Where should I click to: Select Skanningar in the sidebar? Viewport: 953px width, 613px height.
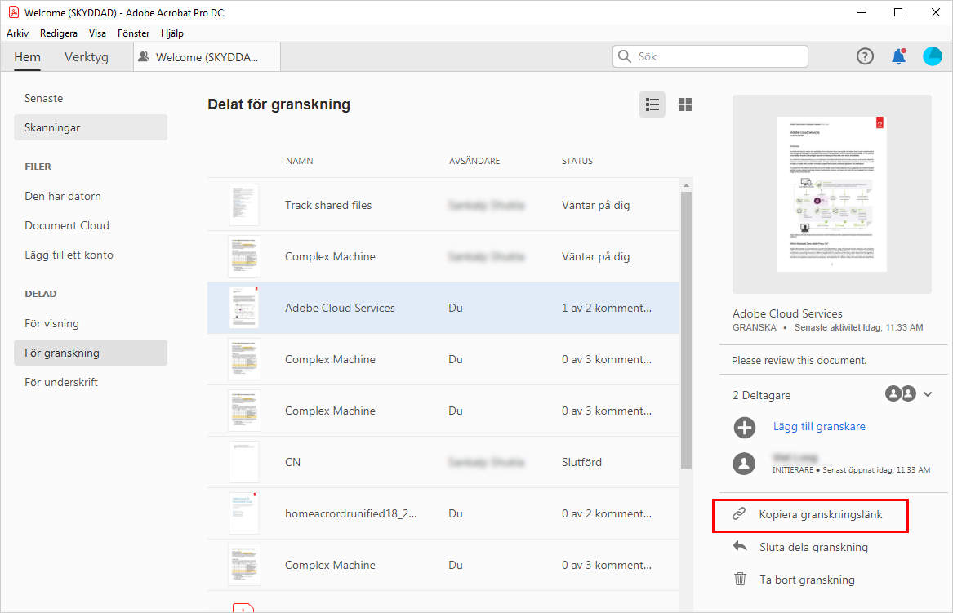pos(91,127)
